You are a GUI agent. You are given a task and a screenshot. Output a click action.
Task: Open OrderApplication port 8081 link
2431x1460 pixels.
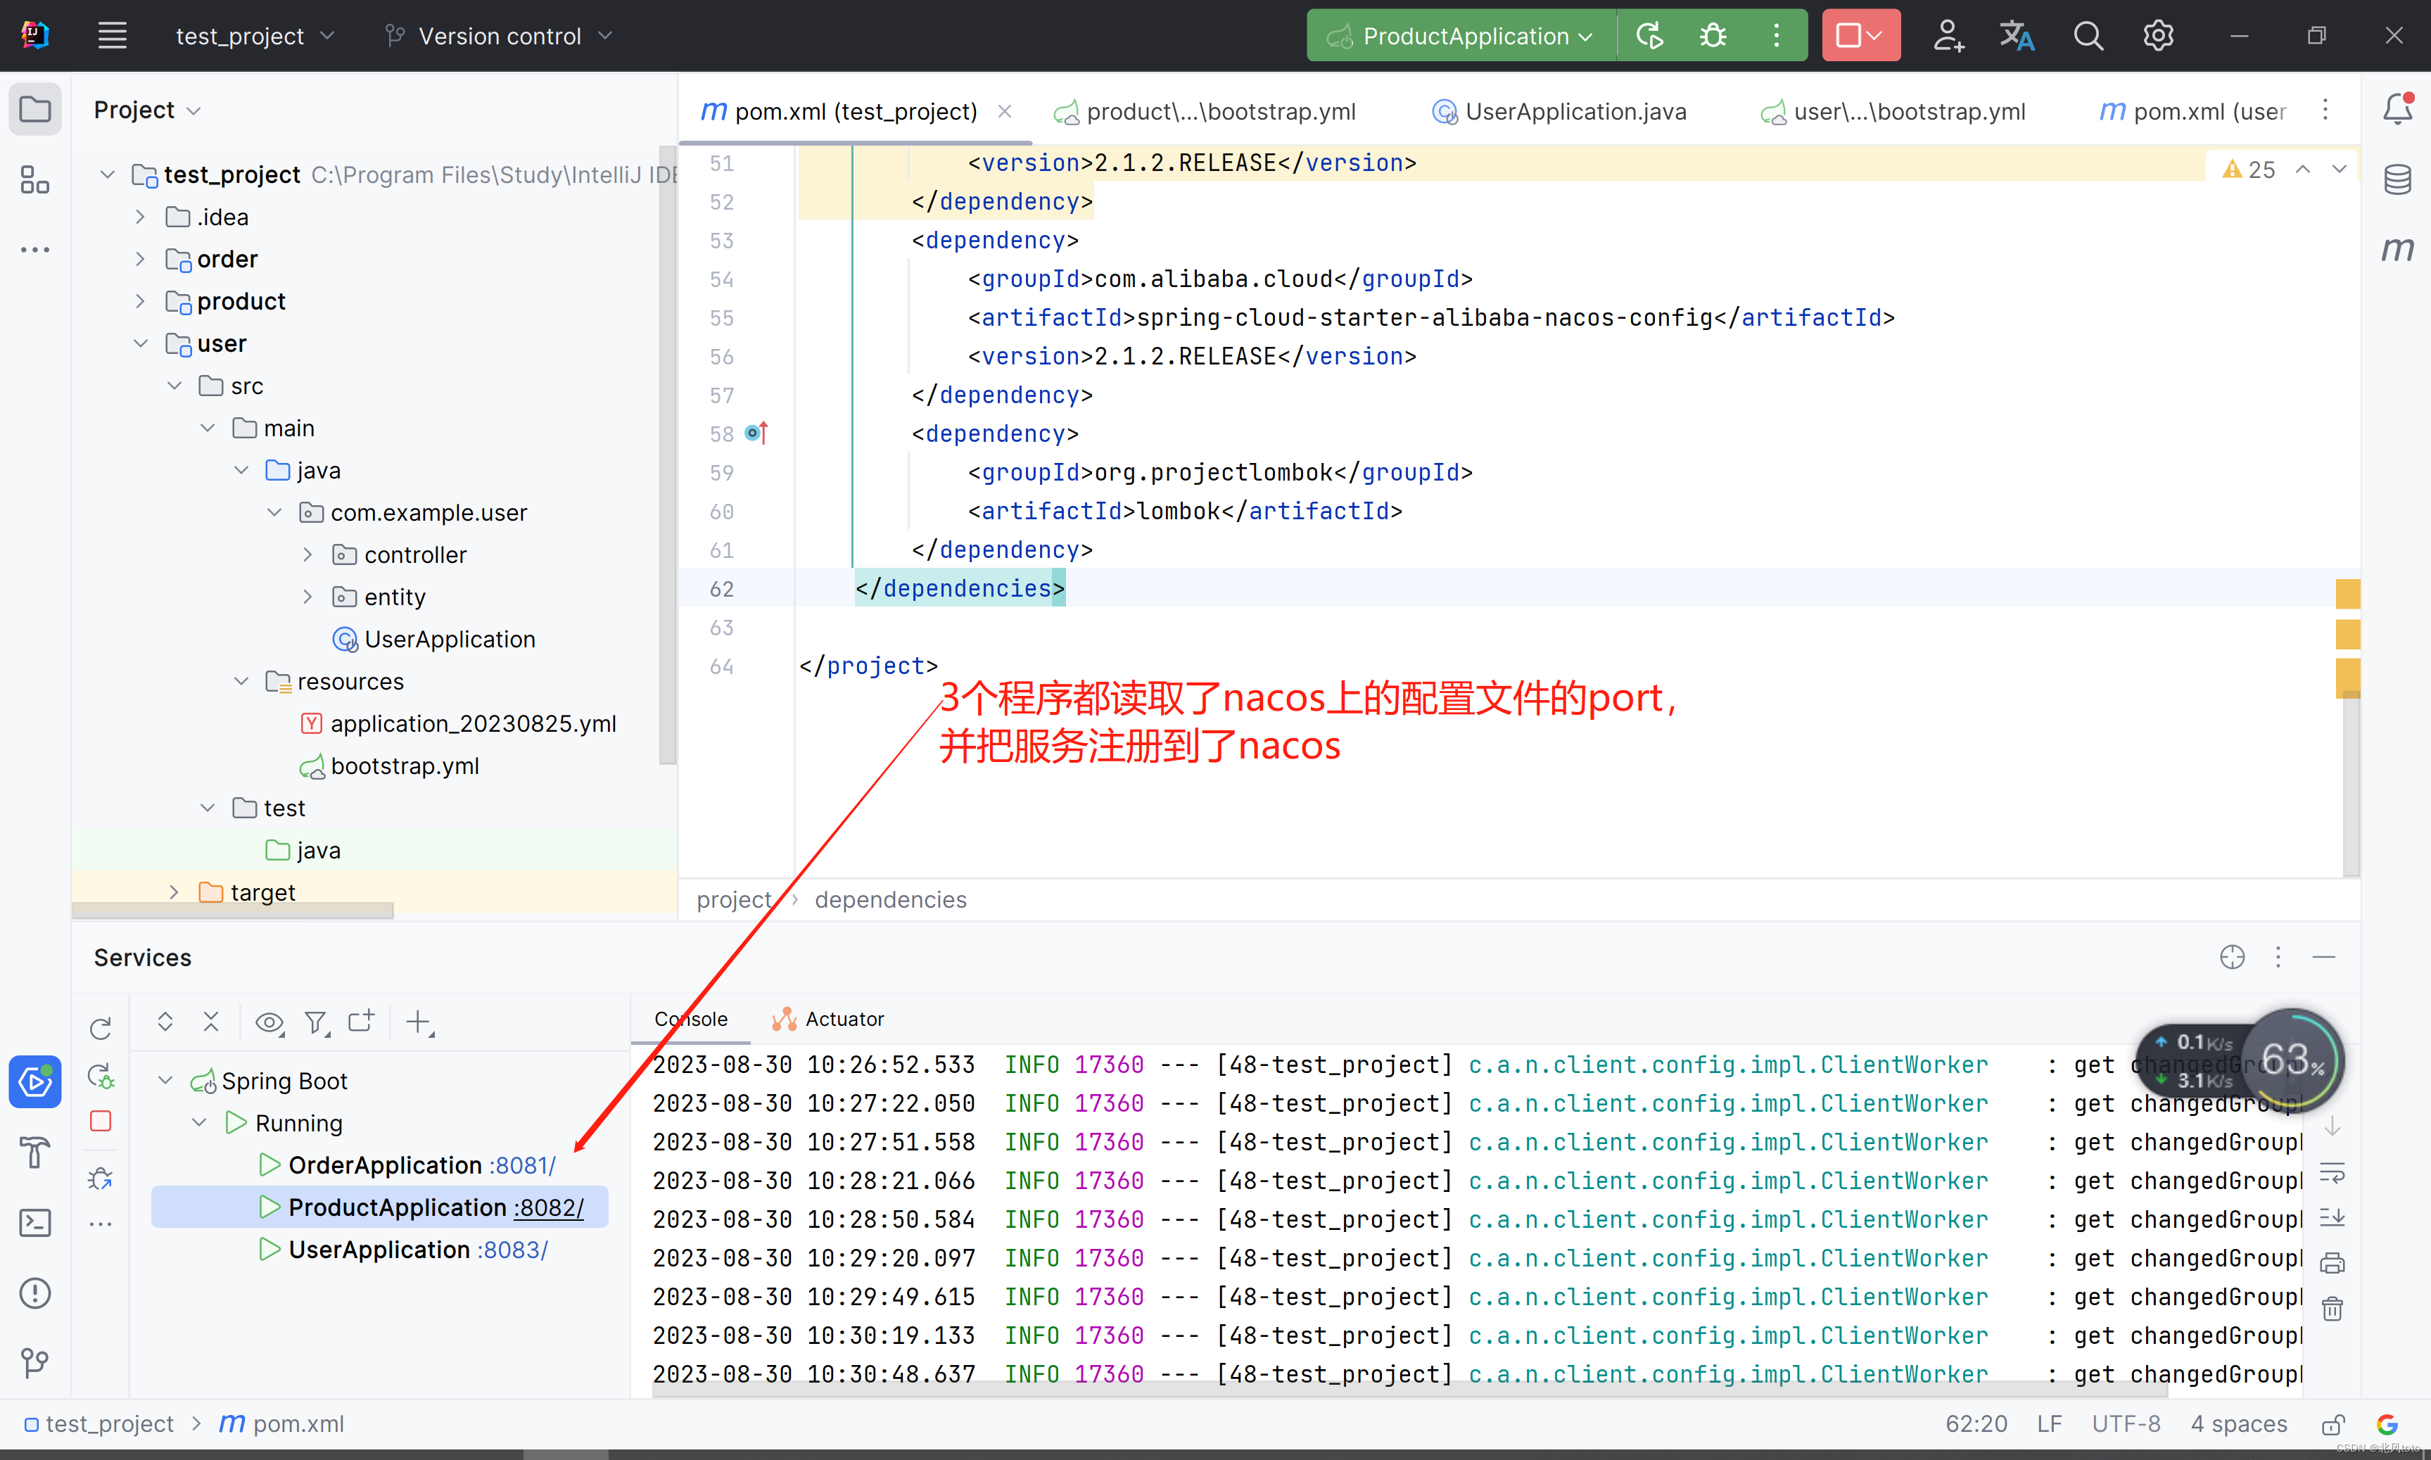[521, 1166]
